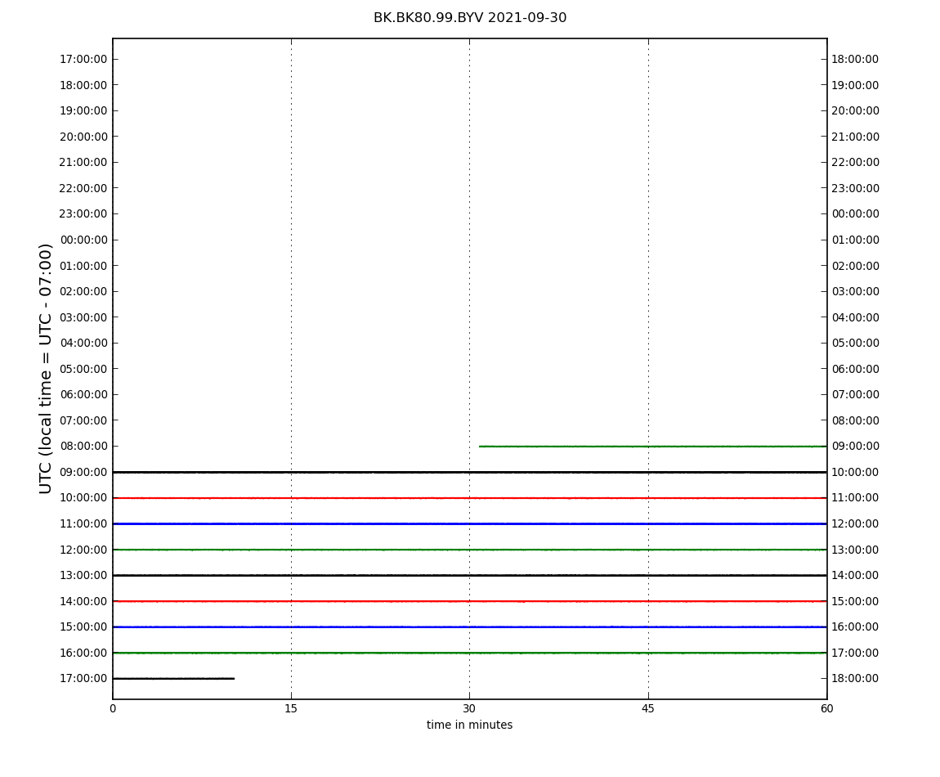Screen dimensions: 940x777
Task: Click right-axis label 16:00:00
Action: coord(856,627)
